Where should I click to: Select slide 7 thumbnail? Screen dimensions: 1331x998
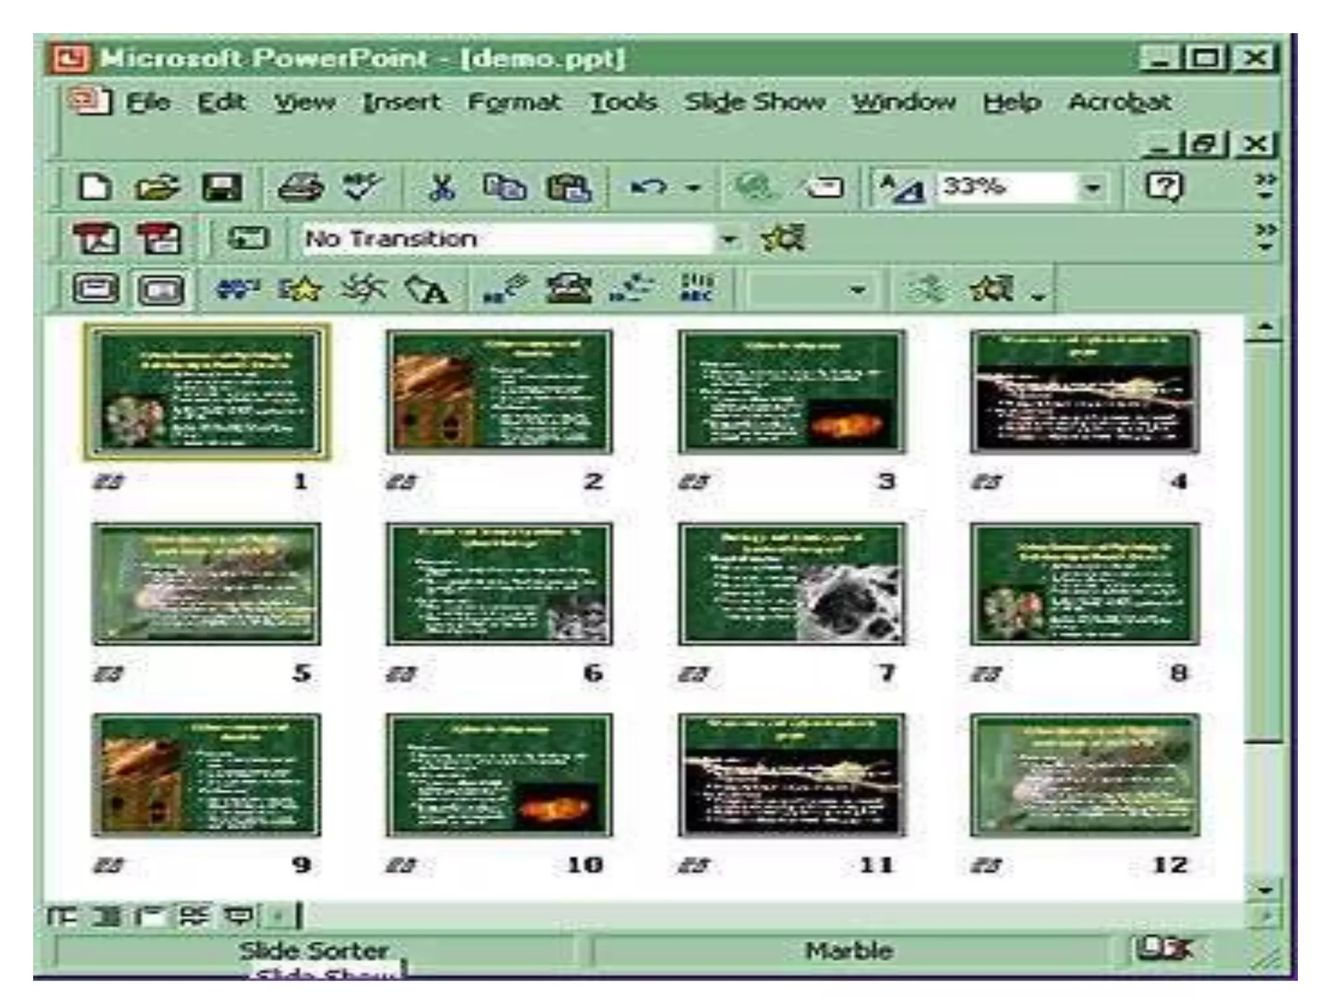tap(791, 584)
